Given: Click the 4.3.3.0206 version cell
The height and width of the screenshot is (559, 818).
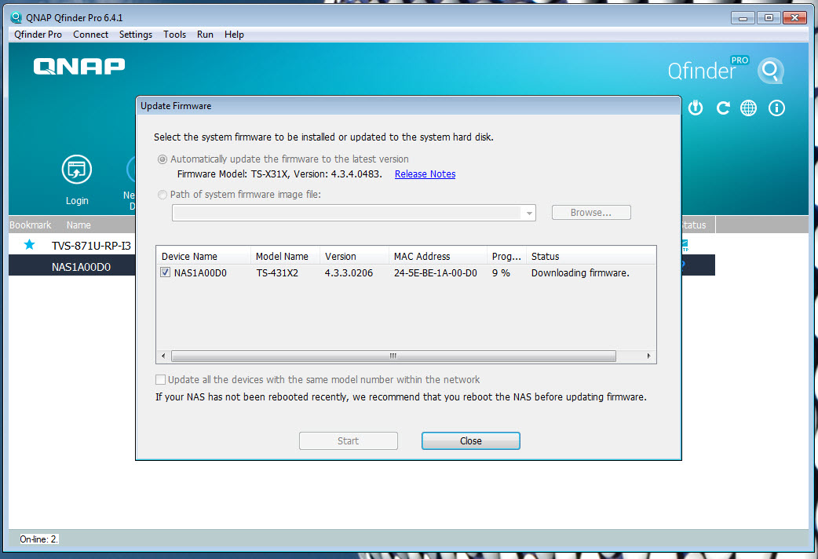Looking at the screenshot, I should (349, 273).
